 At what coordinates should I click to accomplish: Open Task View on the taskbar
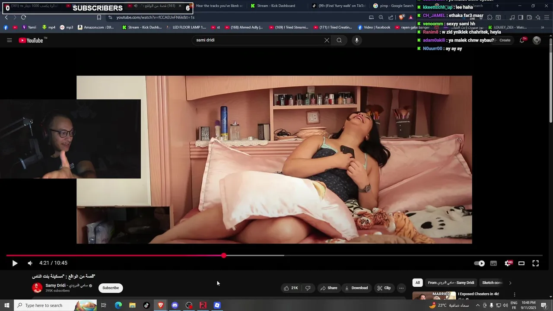104,305
